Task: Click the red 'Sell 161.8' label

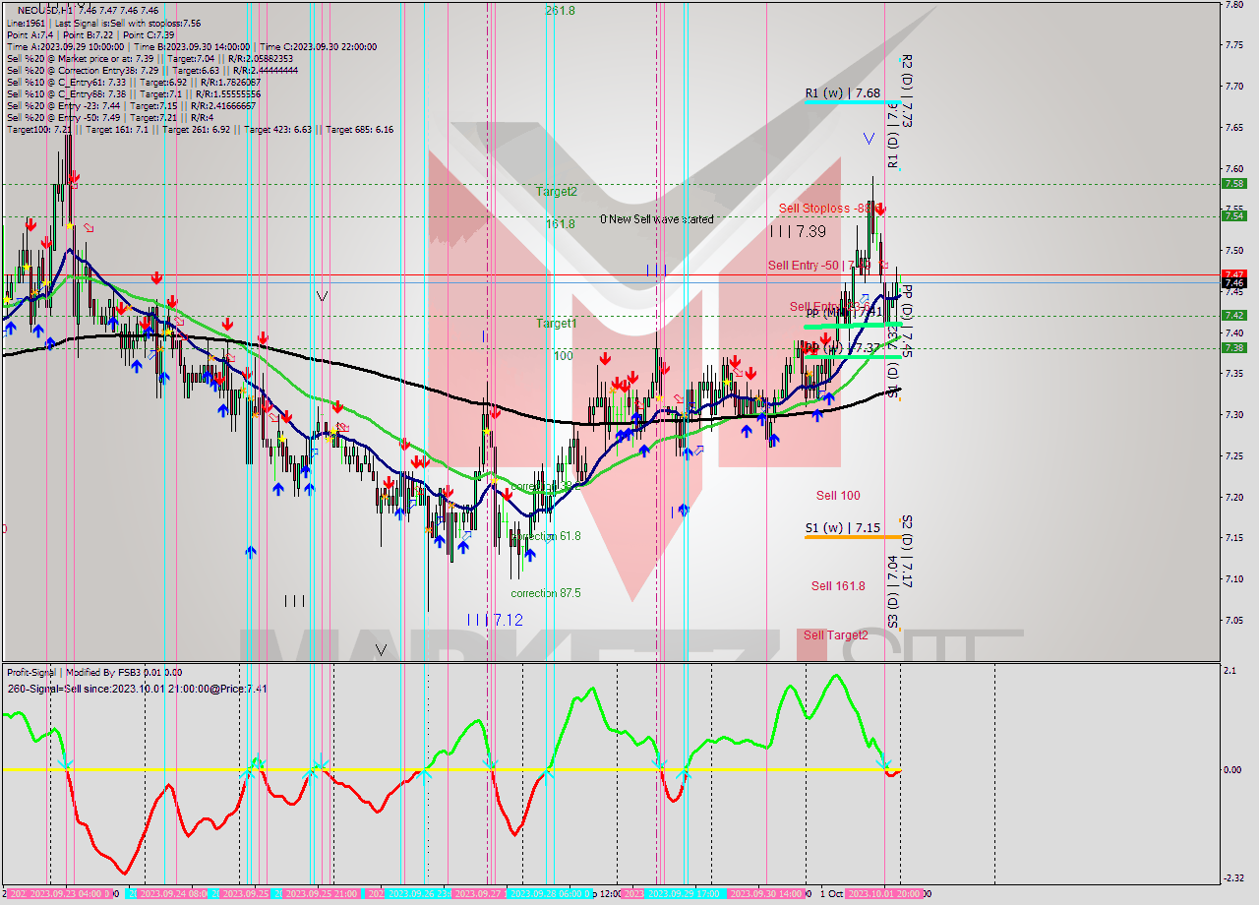Action: [x=838, y=585]
